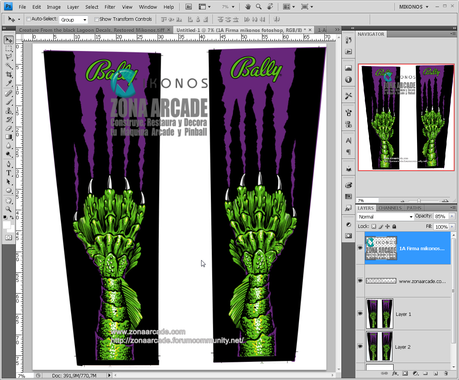Open the Info panel
459x380 pixels.
coord(348,80)
